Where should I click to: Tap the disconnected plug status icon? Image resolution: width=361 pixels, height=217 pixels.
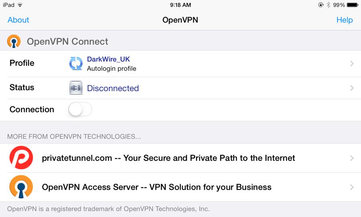[x=76, y=88]
